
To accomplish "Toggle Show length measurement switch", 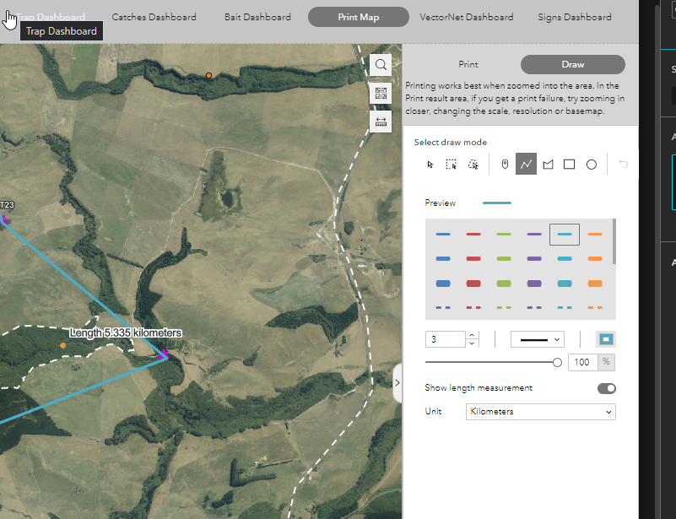I will pos(606,388).
